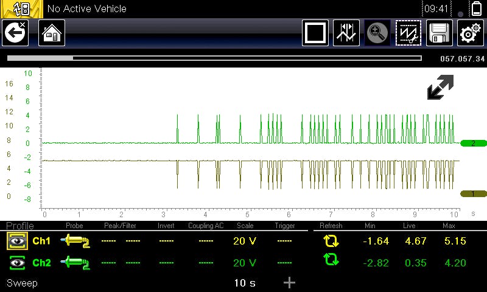The image size is (487, 292).
Task: Select the Ch1 yellow probe type
Action: coord(75,242)
